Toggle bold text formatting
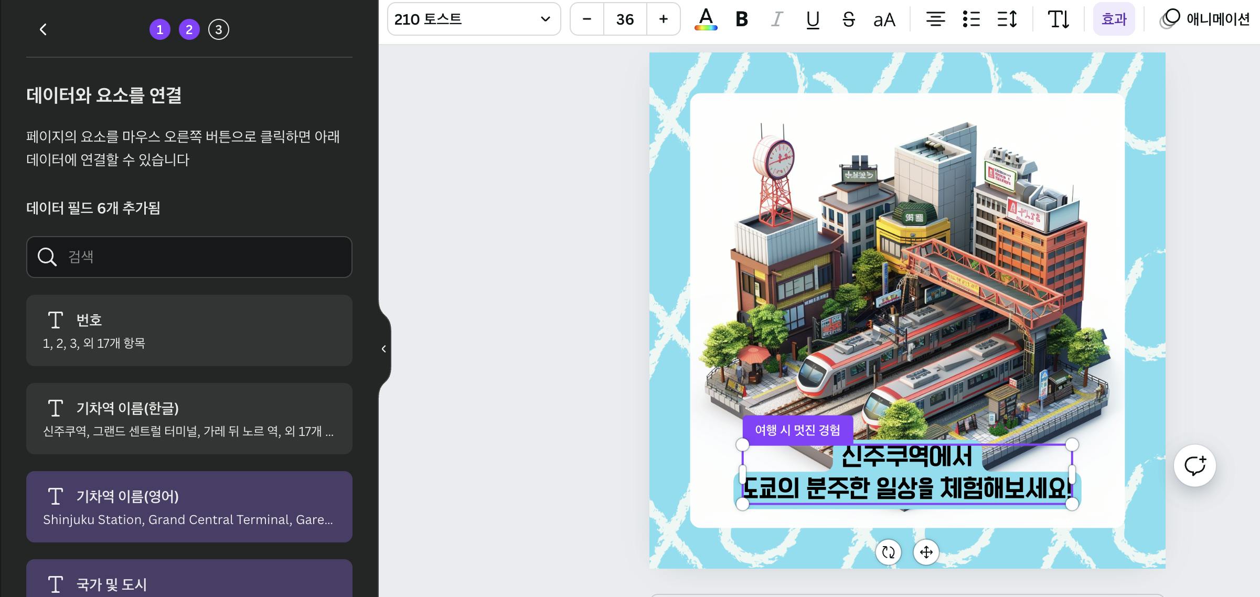Image resolution: width=1260 pixels, height=597 pixels. (x=741, y=19)
